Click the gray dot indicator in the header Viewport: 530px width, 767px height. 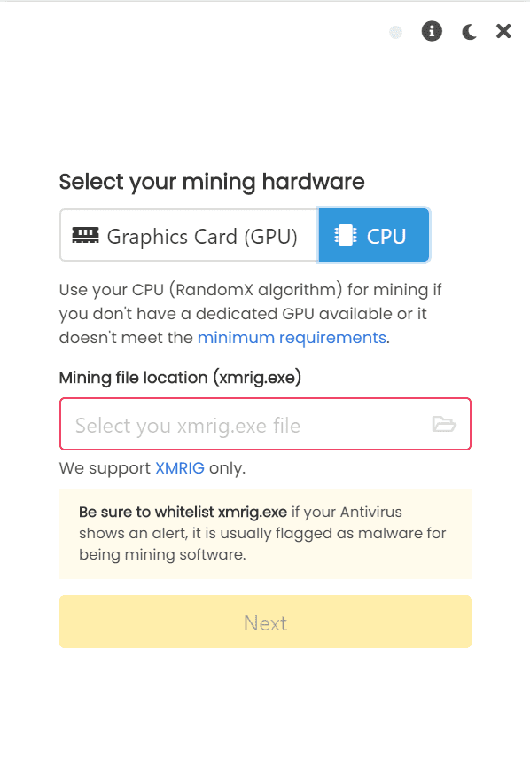point(395,31)
